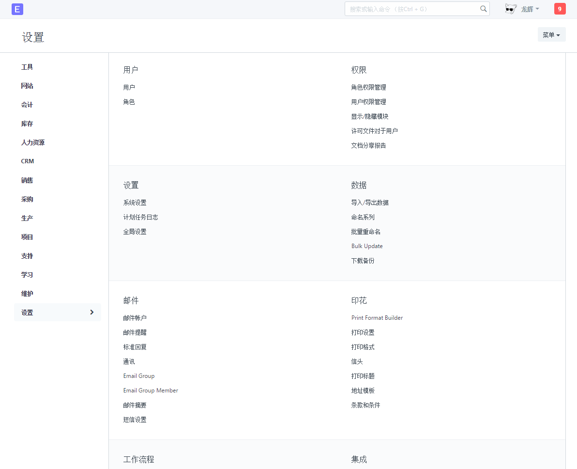Open the 显示/隐藏模块 link
The width and height of the screenshot is (577, 469).
tap(370, 117)
